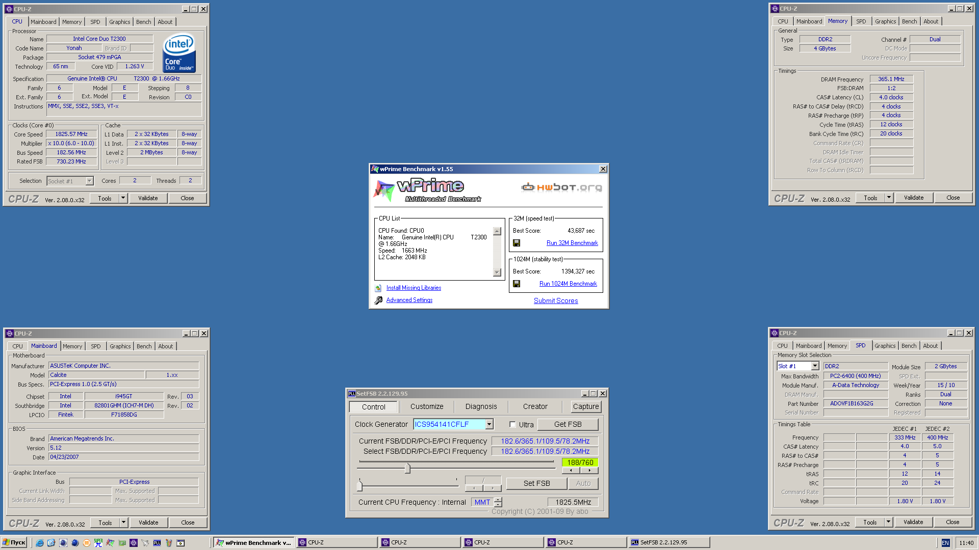Open last window icon in quick launch
Screen dimensions: 979x550
pos(181,543)
